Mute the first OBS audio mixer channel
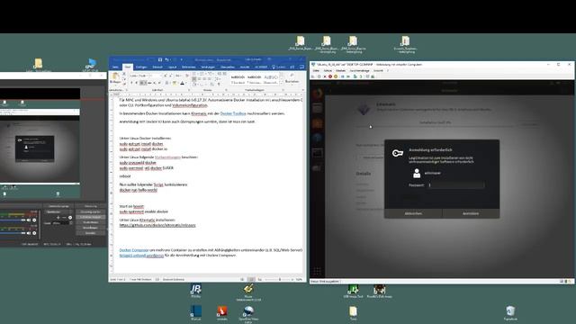The image size is (576, 324). [29, 220]
